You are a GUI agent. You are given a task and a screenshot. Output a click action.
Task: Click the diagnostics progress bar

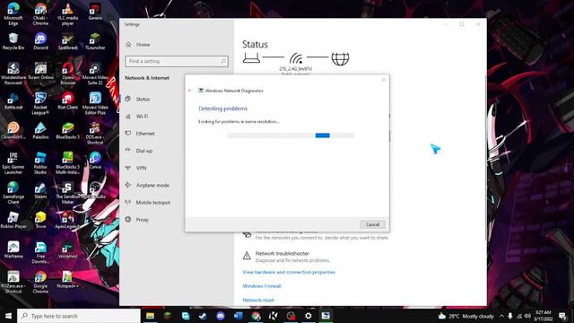pyautogui.click(x=291, y=135)
